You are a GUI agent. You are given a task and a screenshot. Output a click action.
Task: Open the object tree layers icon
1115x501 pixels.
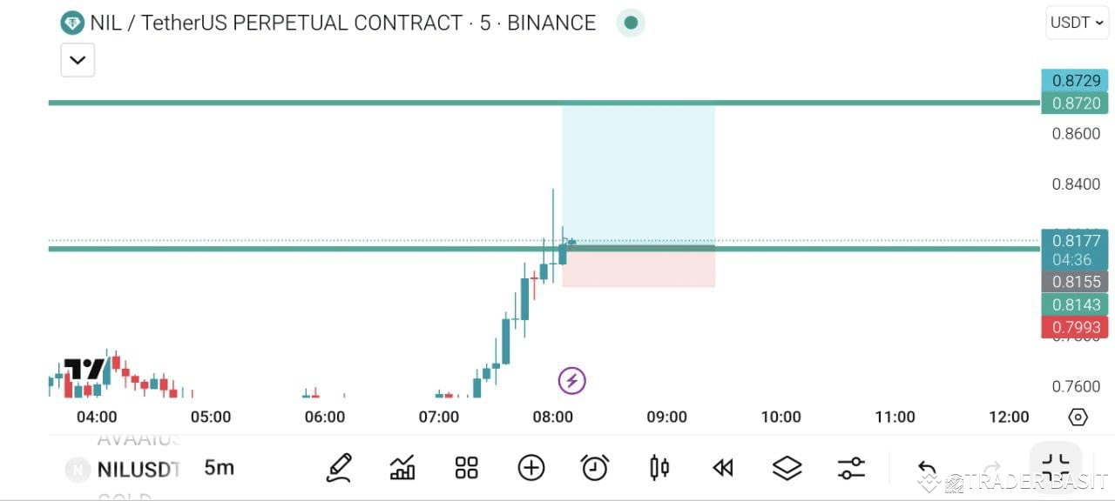787,468
